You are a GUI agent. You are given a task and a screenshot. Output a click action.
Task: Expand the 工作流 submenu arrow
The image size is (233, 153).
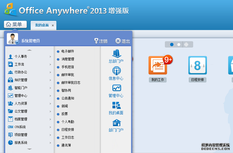50,64
